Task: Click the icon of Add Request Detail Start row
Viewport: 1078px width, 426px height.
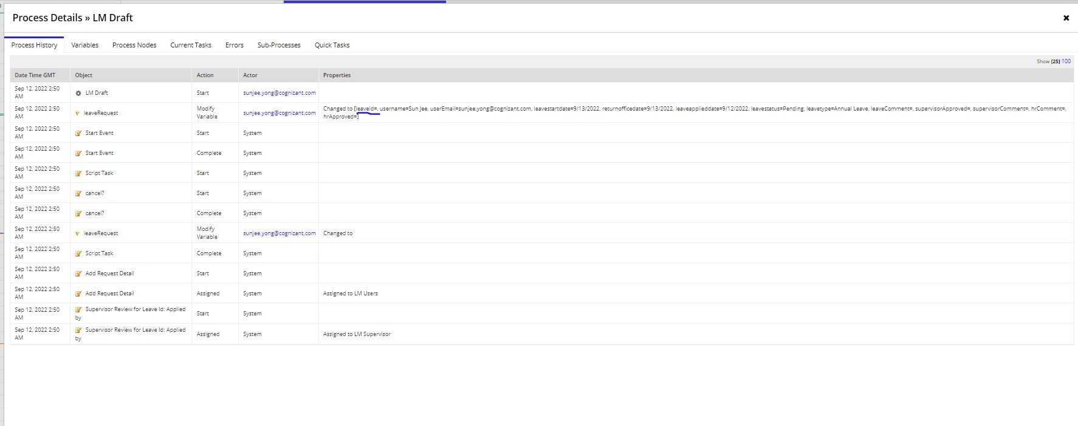Action: pyautogui.click(x=78, y=273)
